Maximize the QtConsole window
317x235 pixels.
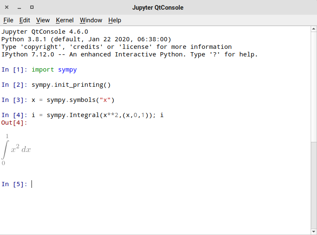click(x=32, y=8)
